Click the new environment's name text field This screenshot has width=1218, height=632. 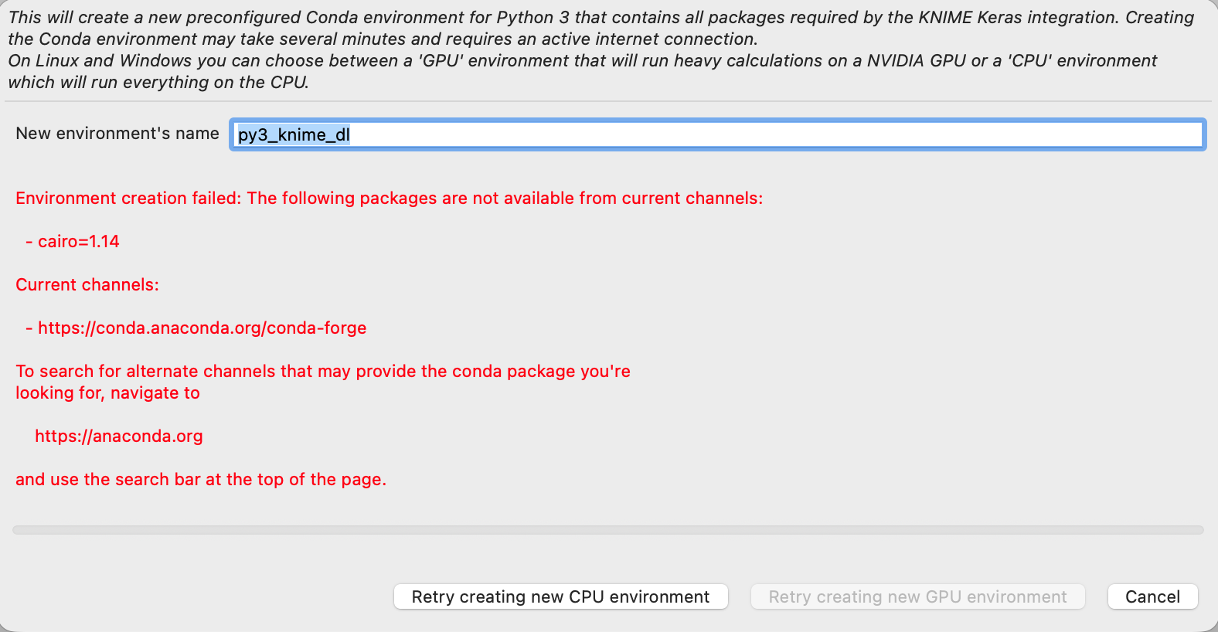click(x=773, y=134)
